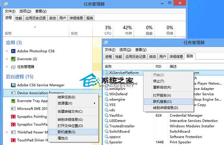224x145 pixels.
Task: Click the title bar icon of the front 任务管理器 window
Action: pyautogui.click(x=106, y=42)
